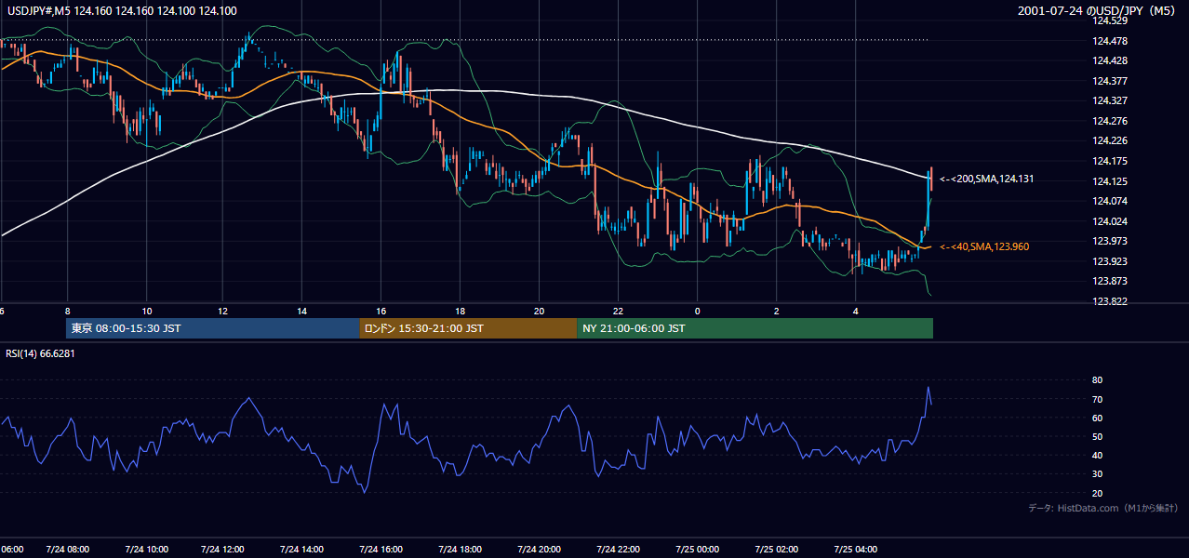Click hour label 22 under price chart
This screenshot has width=1189, height=558.
click(618, 312)
